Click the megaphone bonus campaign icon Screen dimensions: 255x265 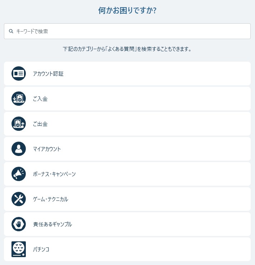coord(19,174)
